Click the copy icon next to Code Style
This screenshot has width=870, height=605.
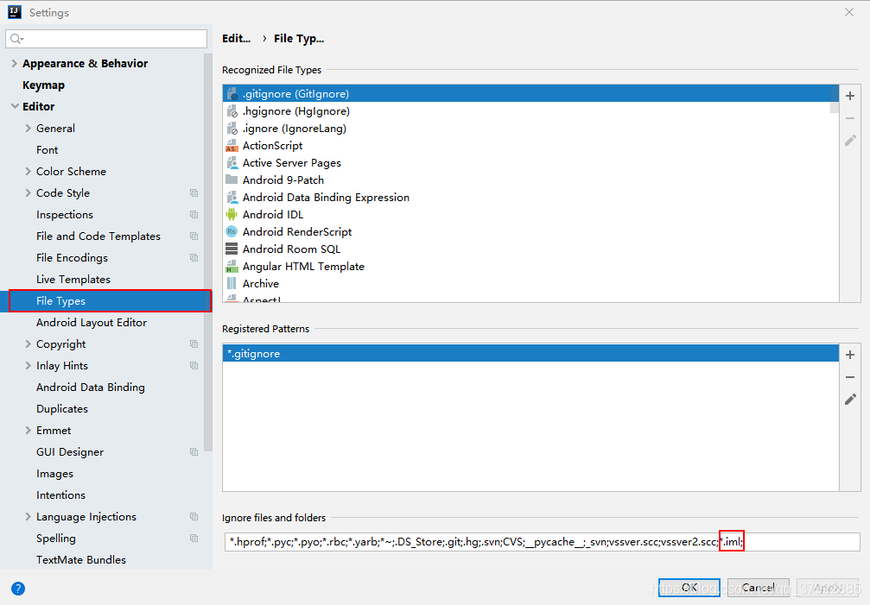tap(194, 192)
